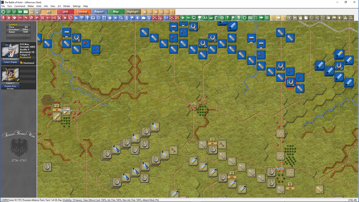Click the yellow handshake icon
The width and height of the screenshot is (359, 202).
click(278, 17)
